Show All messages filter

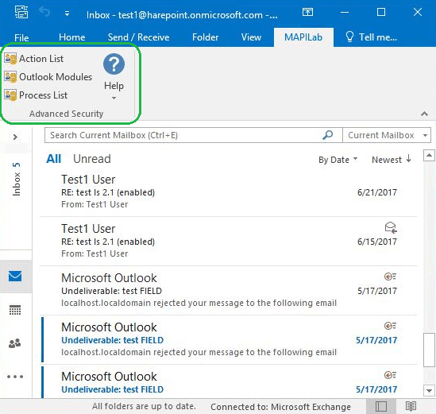click(x=54, y=159)
